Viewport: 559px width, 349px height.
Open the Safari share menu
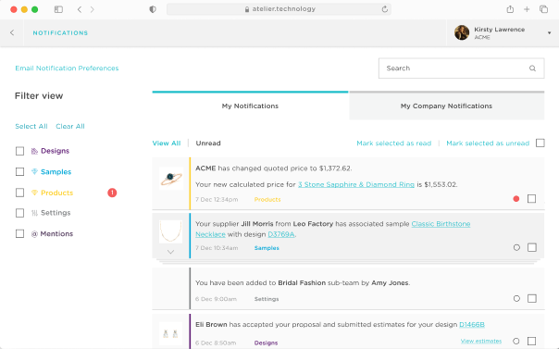pyautogui.click(x=510, y=9)
